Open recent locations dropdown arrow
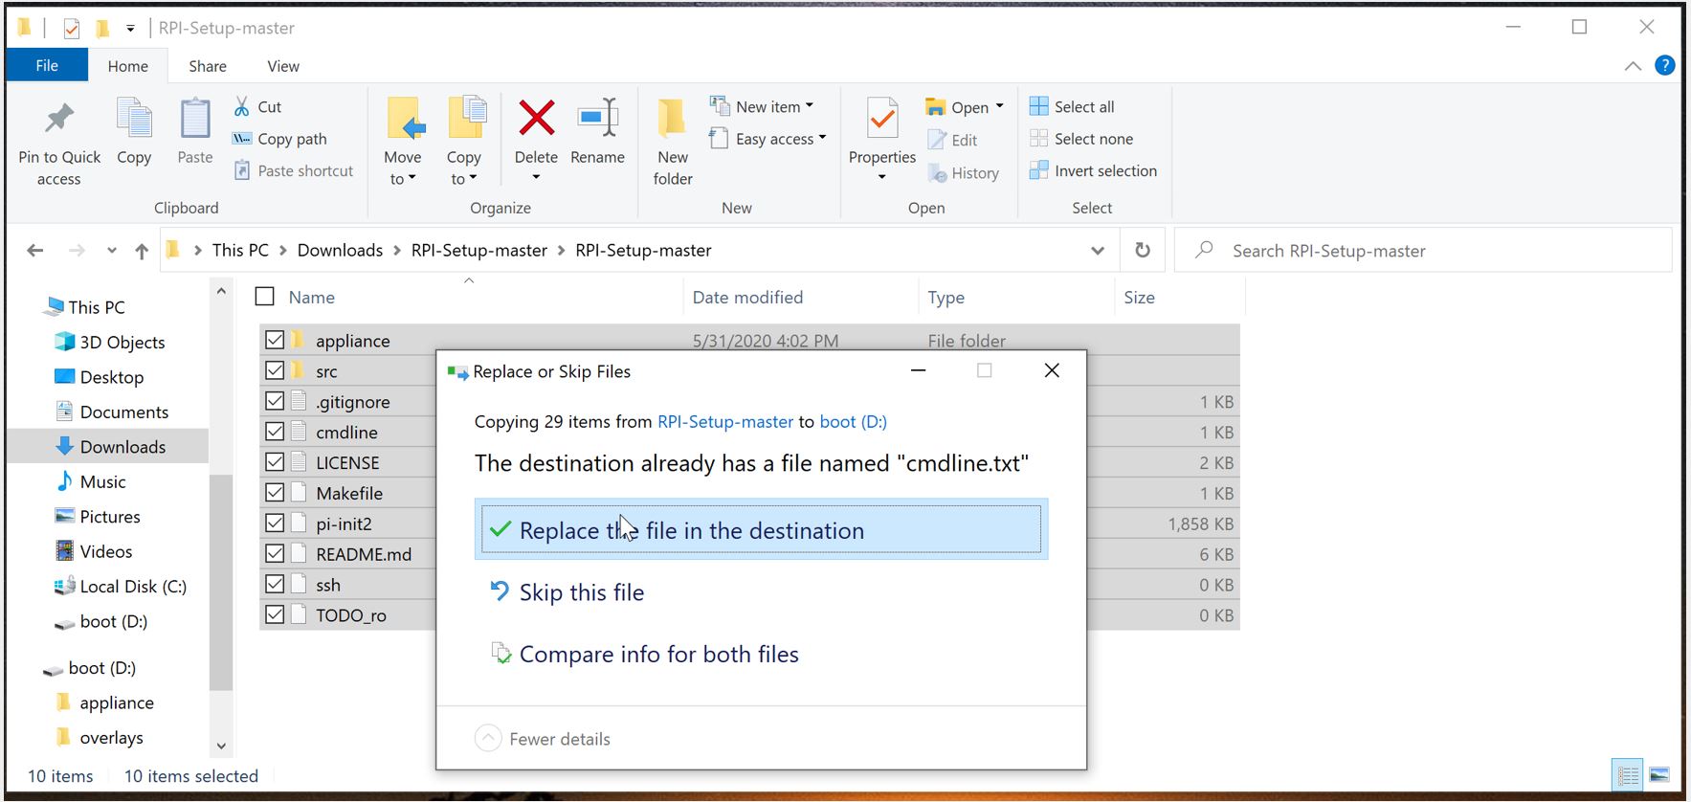This screenshot has height=802, width=1691. 112,251
